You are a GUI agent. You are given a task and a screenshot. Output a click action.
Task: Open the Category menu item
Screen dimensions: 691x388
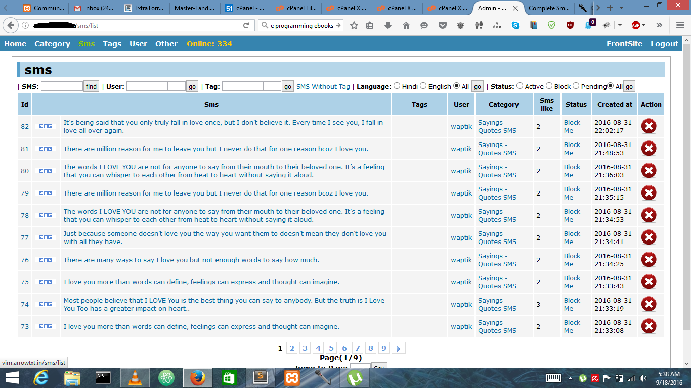(52, 44)
